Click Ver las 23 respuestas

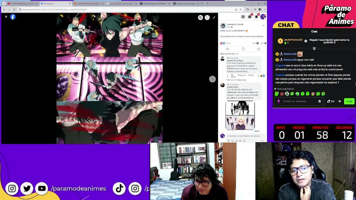[x=236, y=80]
